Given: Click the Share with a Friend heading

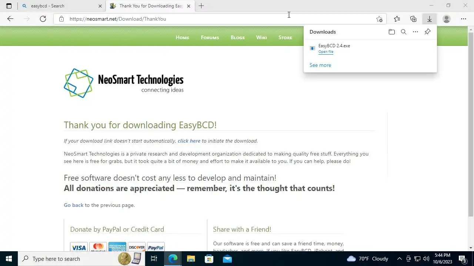Looking at the screenshot, I should tap(242, 229).
